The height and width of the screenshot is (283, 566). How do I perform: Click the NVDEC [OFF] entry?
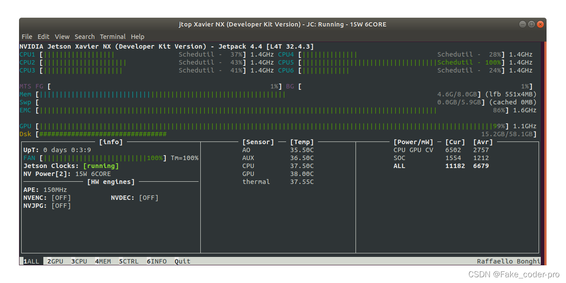click(x=134, y=198)
